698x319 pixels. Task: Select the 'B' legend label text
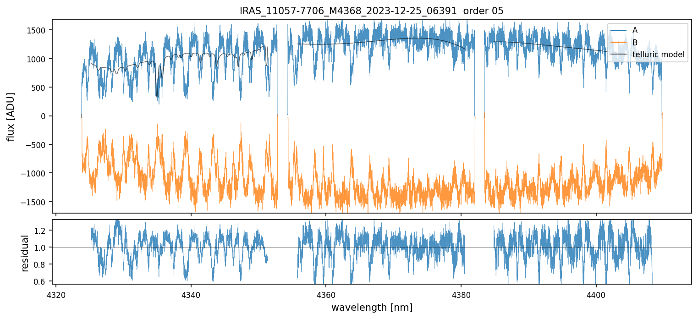635,43
